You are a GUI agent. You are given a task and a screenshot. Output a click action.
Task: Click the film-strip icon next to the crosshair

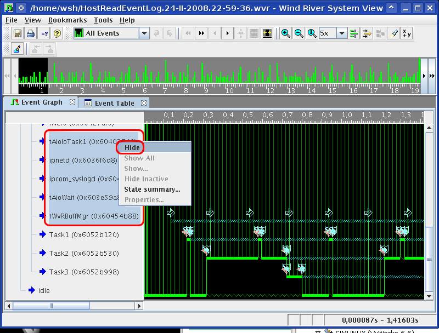click(x=254, y=33)
